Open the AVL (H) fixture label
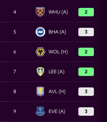107x122 pixels. point(57,91)
